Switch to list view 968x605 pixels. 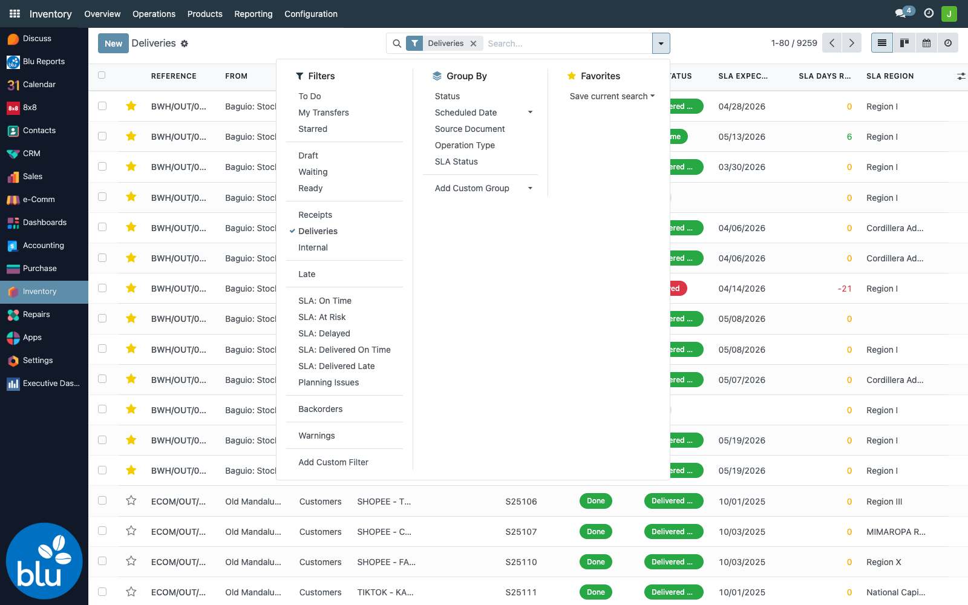881,43
